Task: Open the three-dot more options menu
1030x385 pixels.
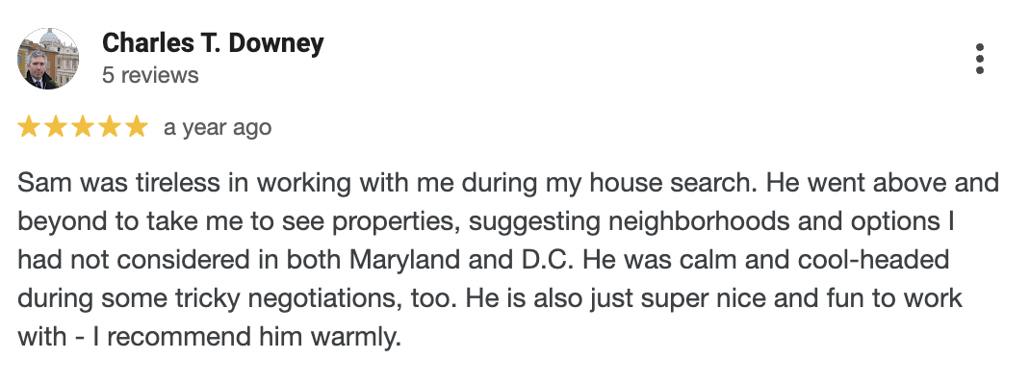Action: pos(979,59)
